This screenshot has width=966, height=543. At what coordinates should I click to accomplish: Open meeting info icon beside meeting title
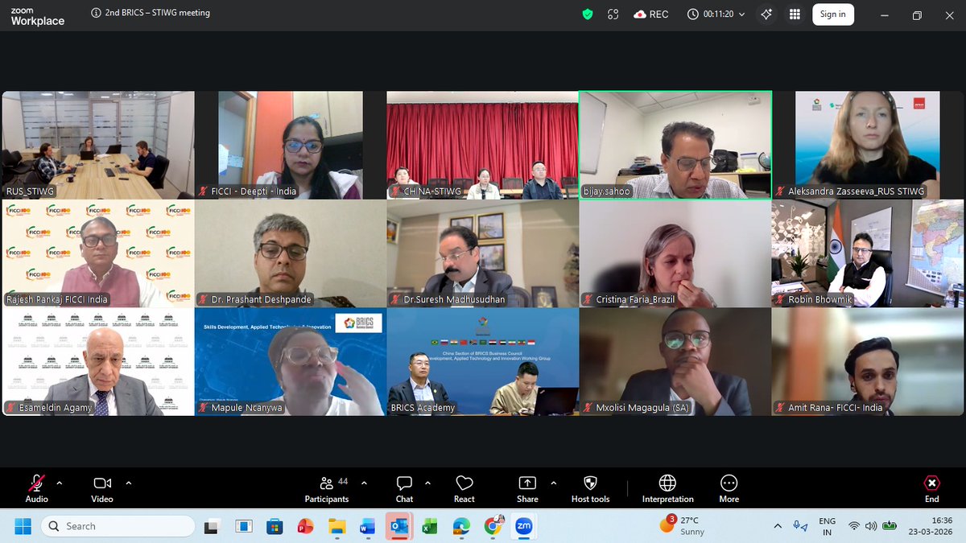coord(97,13)
